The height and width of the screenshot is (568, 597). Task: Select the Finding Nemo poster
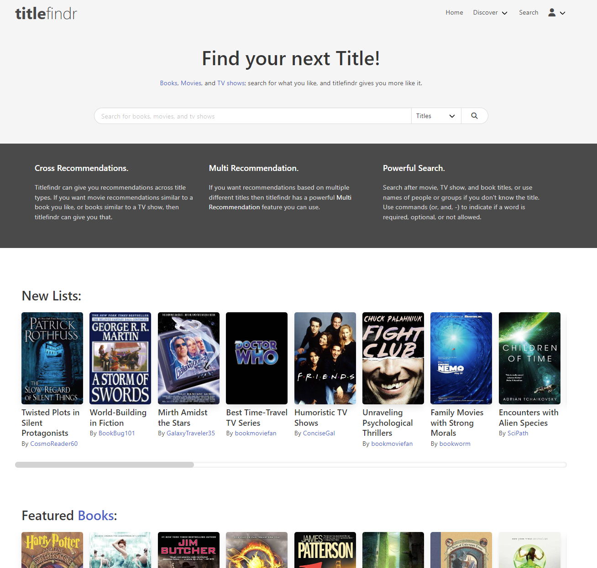(461, 358)
